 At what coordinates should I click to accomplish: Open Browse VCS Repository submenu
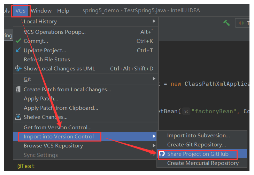coord(86,146)
